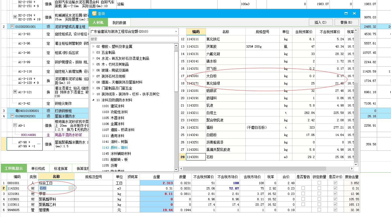This screenshot has height=217, width=391.
Task: Expand the 07 装饰石材及地板 node
Action: coord(93,76)
